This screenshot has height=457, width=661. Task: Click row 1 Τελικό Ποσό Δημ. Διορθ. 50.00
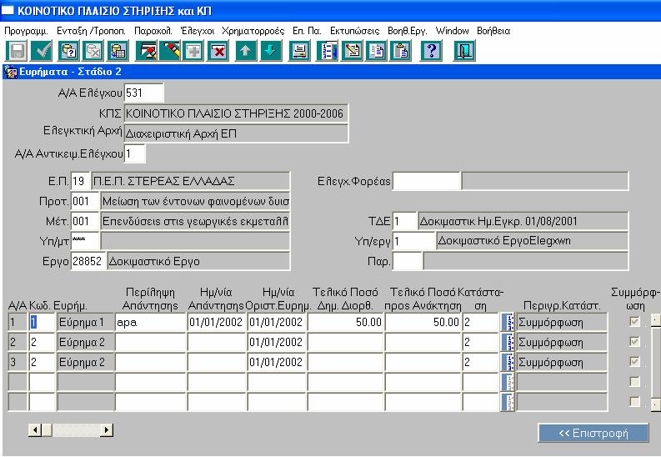345,323
